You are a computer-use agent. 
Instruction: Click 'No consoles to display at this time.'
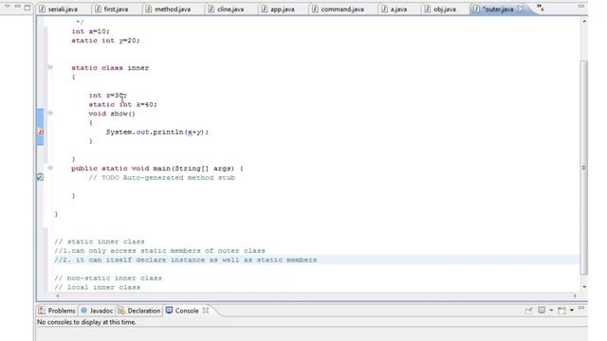tap(86, 322)
